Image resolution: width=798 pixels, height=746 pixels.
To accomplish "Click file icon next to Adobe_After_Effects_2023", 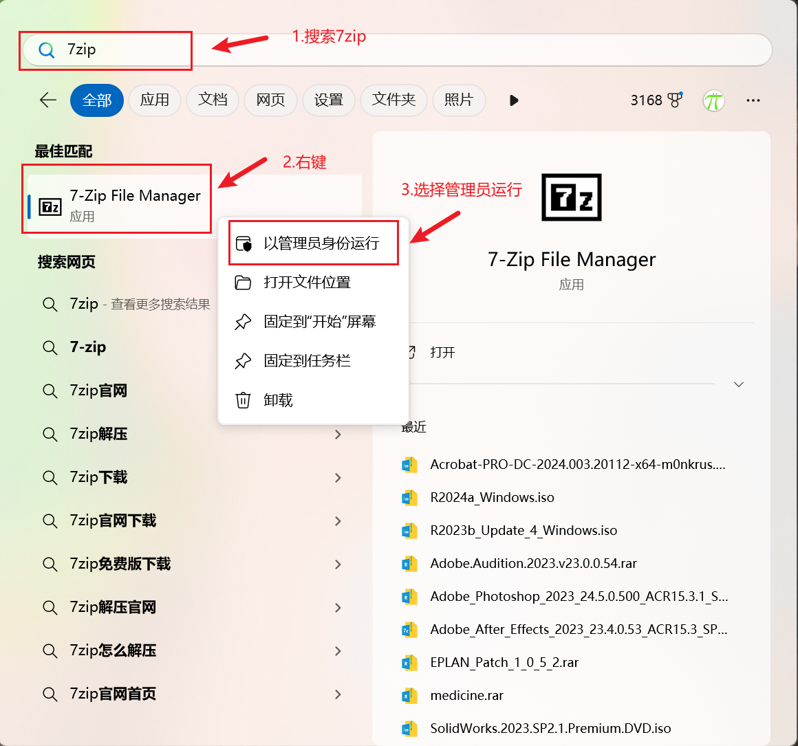I will pyautogui.click(x=409, y=630).
